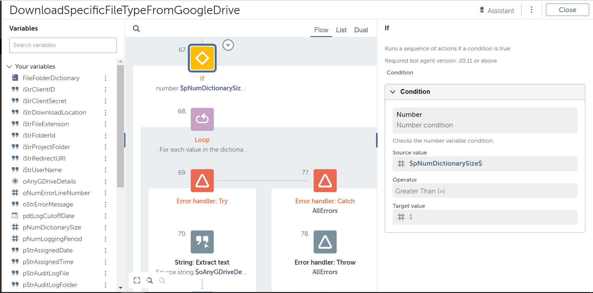The height and width of the screenshot is (293, 593).
Task: Click the Close button
Action: coord(567,10)
